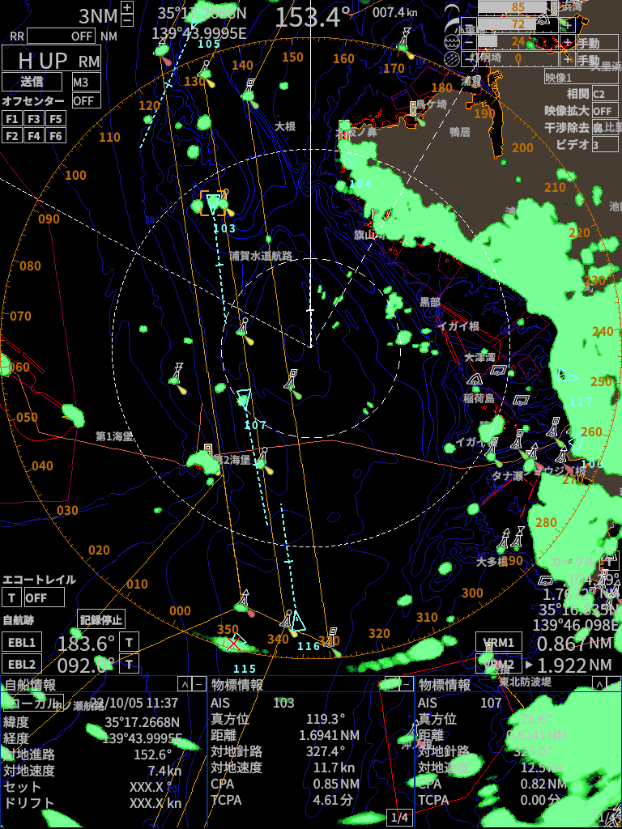This screenshot has width=622, height=829.
Task: Select the F6 function key
Action: pos(54,136)
